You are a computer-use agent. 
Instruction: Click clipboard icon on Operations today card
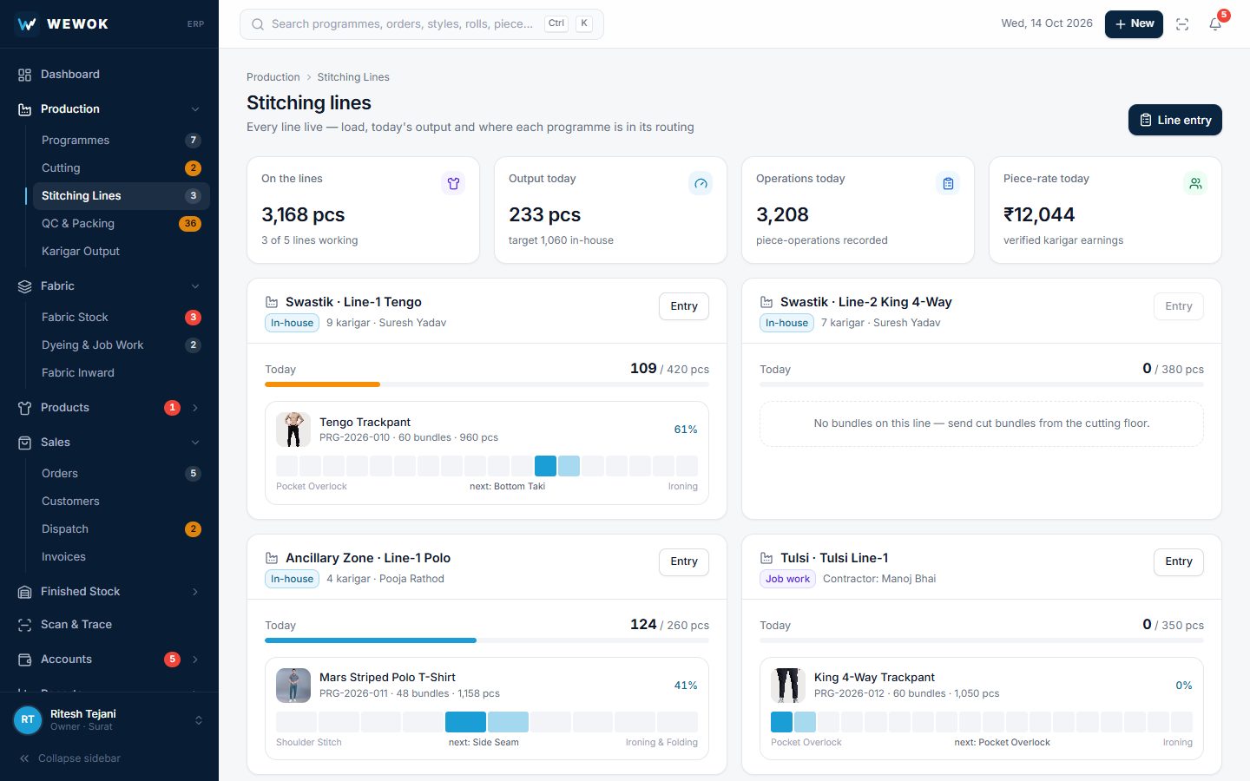(948, 183)
